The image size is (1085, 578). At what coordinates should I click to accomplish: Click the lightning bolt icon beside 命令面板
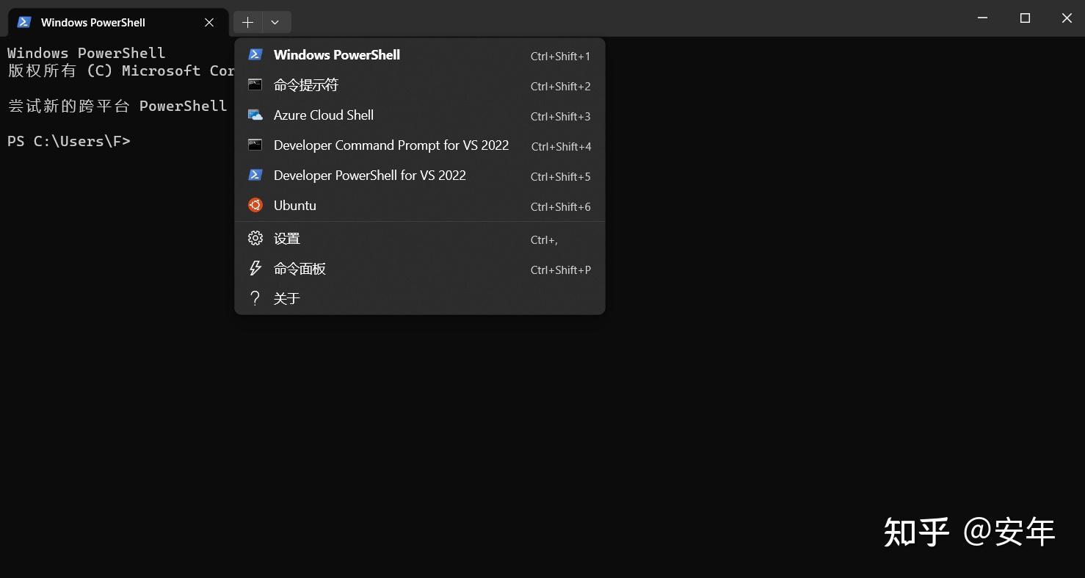click(x=255, y=269)
